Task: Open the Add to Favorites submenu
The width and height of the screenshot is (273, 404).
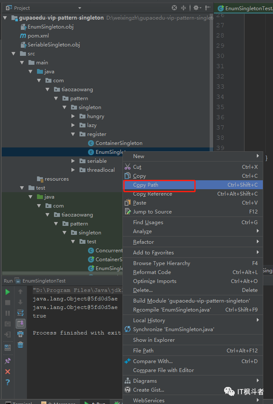Action: click(193, 252)
